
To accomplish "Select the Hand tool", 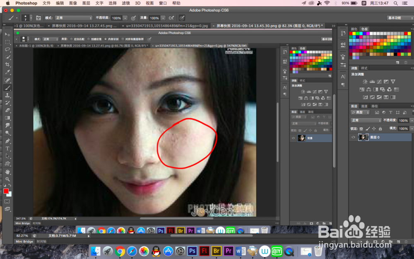I will pyautogui.click(x=7, y=172).
